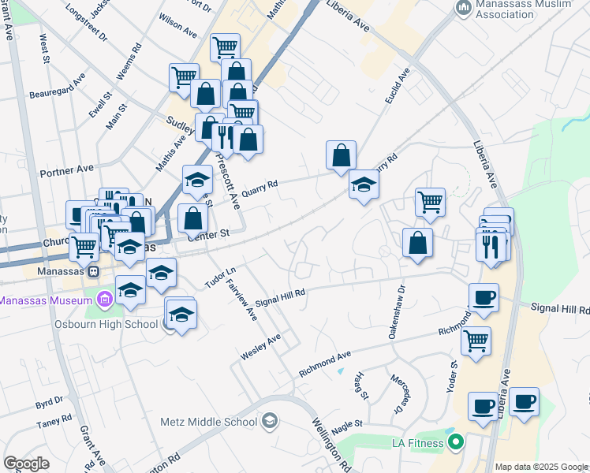Click the Richmond Ave street label near Haag St
Viewport: 590px width, 473px height.
pyautogui.click(x=325, y=363)
